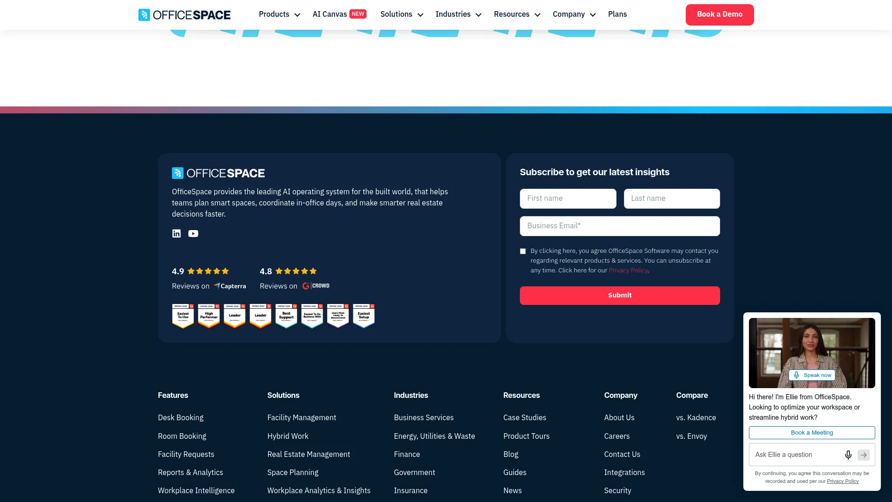Image resolution: width=892 pixels, height=502 pixels.
Task: Click the Best Support badge
Action: (x=286, y=316)
